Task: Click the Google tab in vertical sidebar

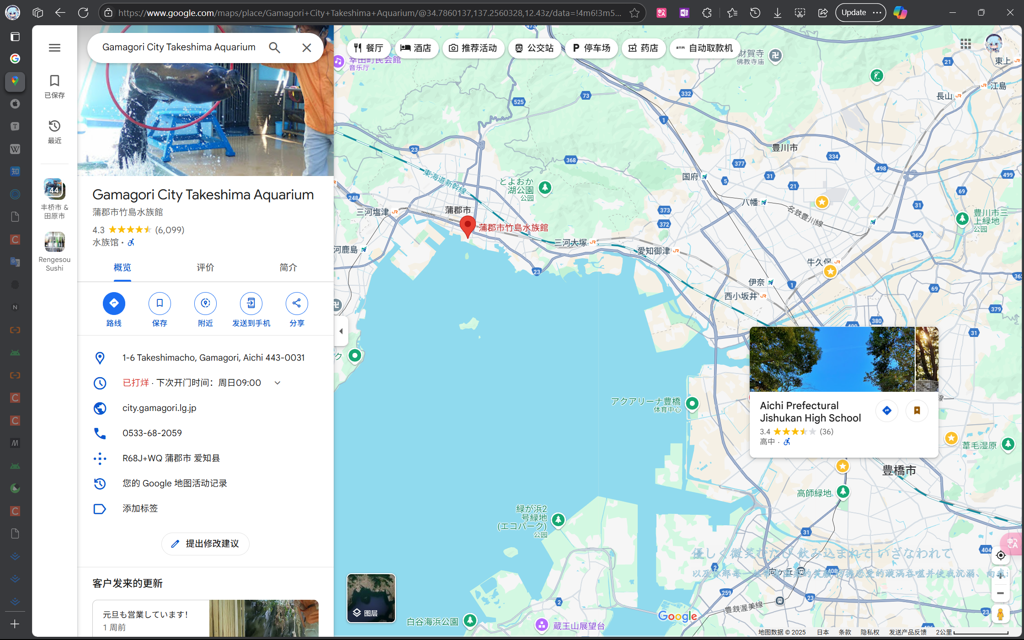Action: coord(15,59)
